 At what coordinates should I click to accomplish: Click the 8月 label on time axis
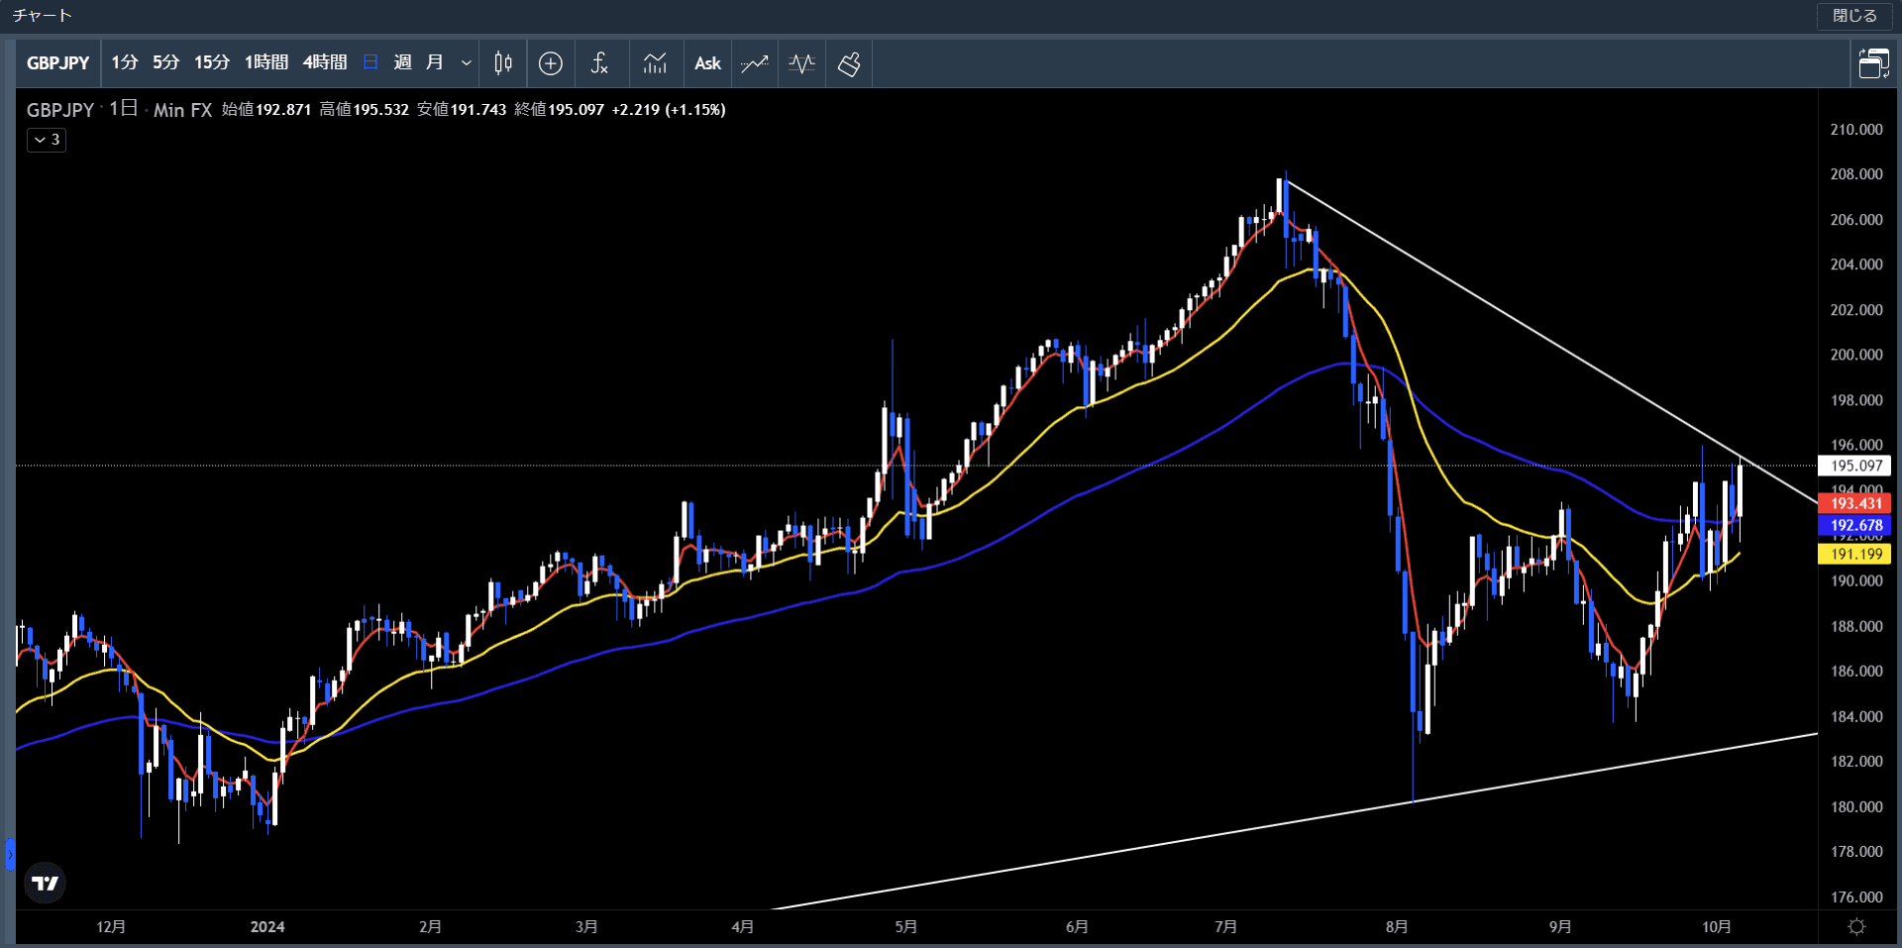pos(1397,926)
